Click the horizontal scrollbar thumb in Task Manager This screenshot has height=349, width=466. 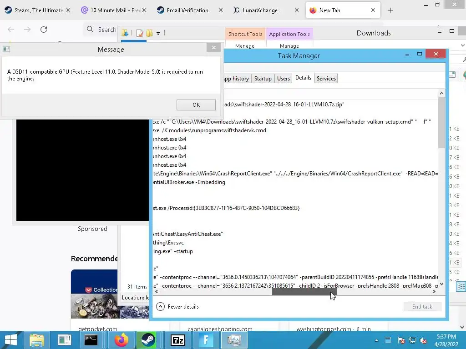pyautogui.click(x=304, y=291)
